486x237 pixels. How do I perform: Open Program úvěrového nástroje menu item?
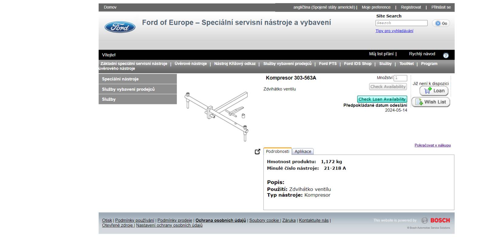(x=429, y=64)
